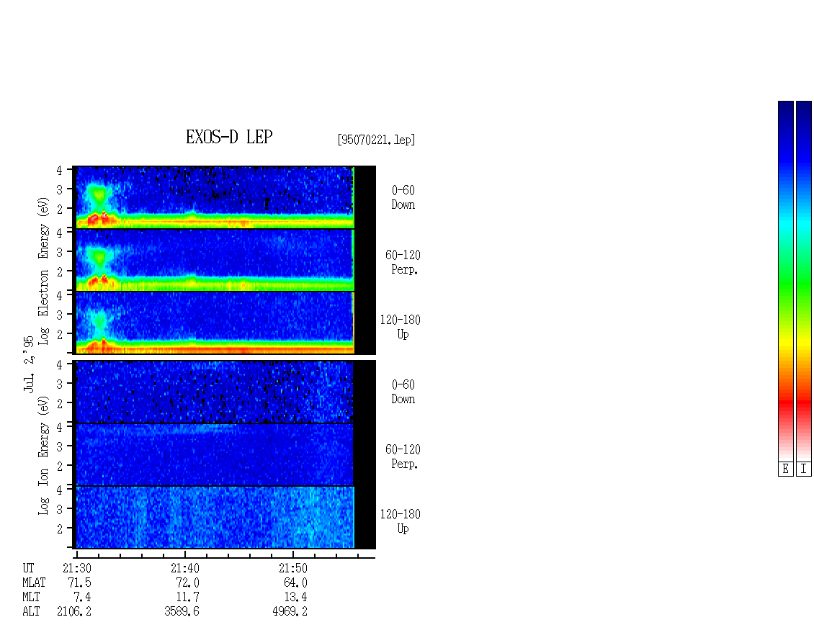Select the 21:30 UT time value

(x=77, y=568)
